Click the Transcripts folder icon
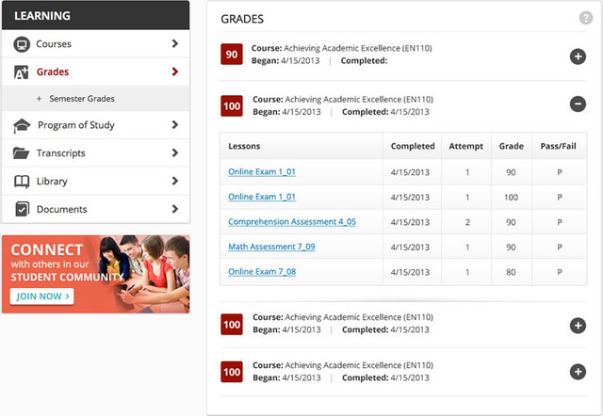This screenshot has width=603, height=416. [x=21, y=153]
